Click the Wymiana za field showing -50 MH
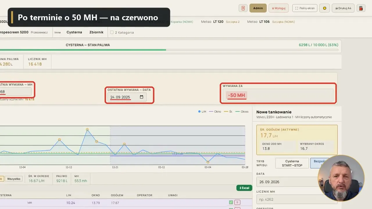Screen dimensions: 372x209 (x=278, y=95)
